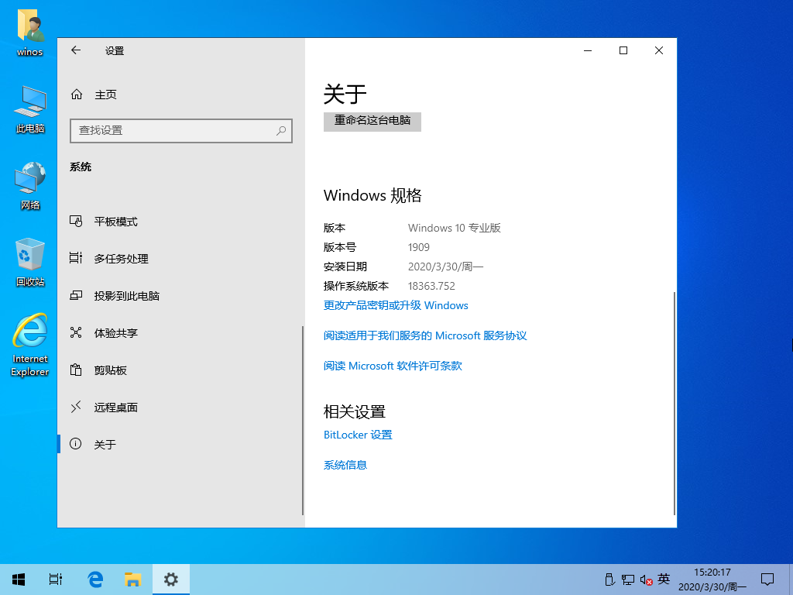
Task: Click the 重命名这台电脑 button
Action: tap(372, 122)
